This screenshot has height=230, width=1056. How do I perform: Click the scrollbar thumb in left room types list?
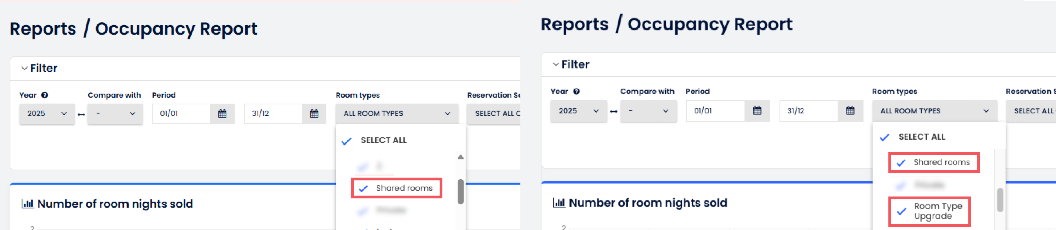pos(460,191)
